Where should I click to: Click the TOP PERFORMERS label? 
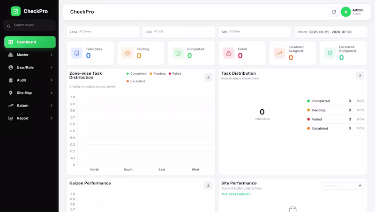236,194
